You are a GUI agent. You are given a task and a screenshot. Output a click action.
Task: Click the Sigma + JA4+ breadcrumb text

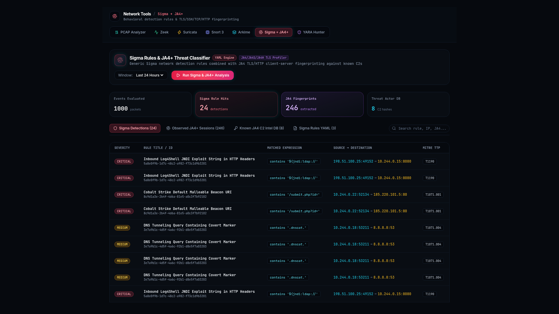click(170, 14)
